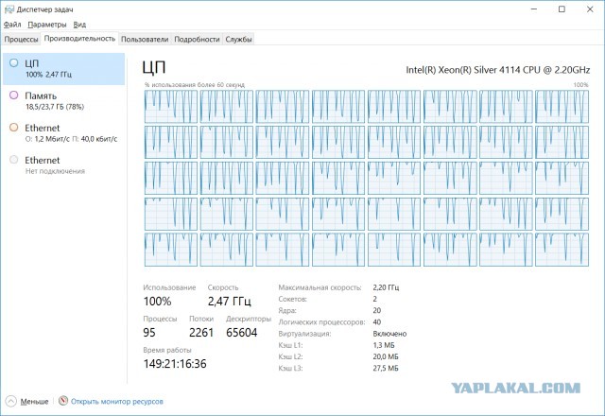The height and width of the screenshot is (416, 605).
Task: Click the Кэш L2 value 20,0 МБ
Action: [386, 357]
